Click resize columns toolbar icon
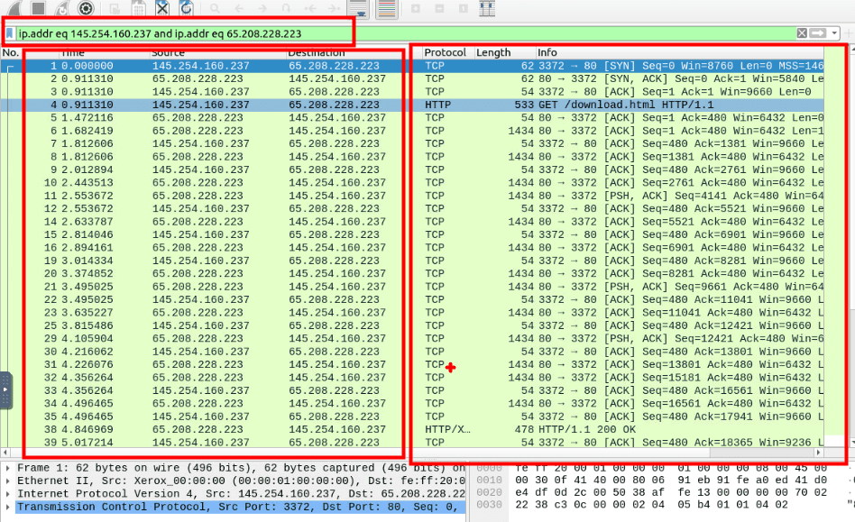Viewport: 855px width, 522px height. pyautogui.click(x=487, y=8)
